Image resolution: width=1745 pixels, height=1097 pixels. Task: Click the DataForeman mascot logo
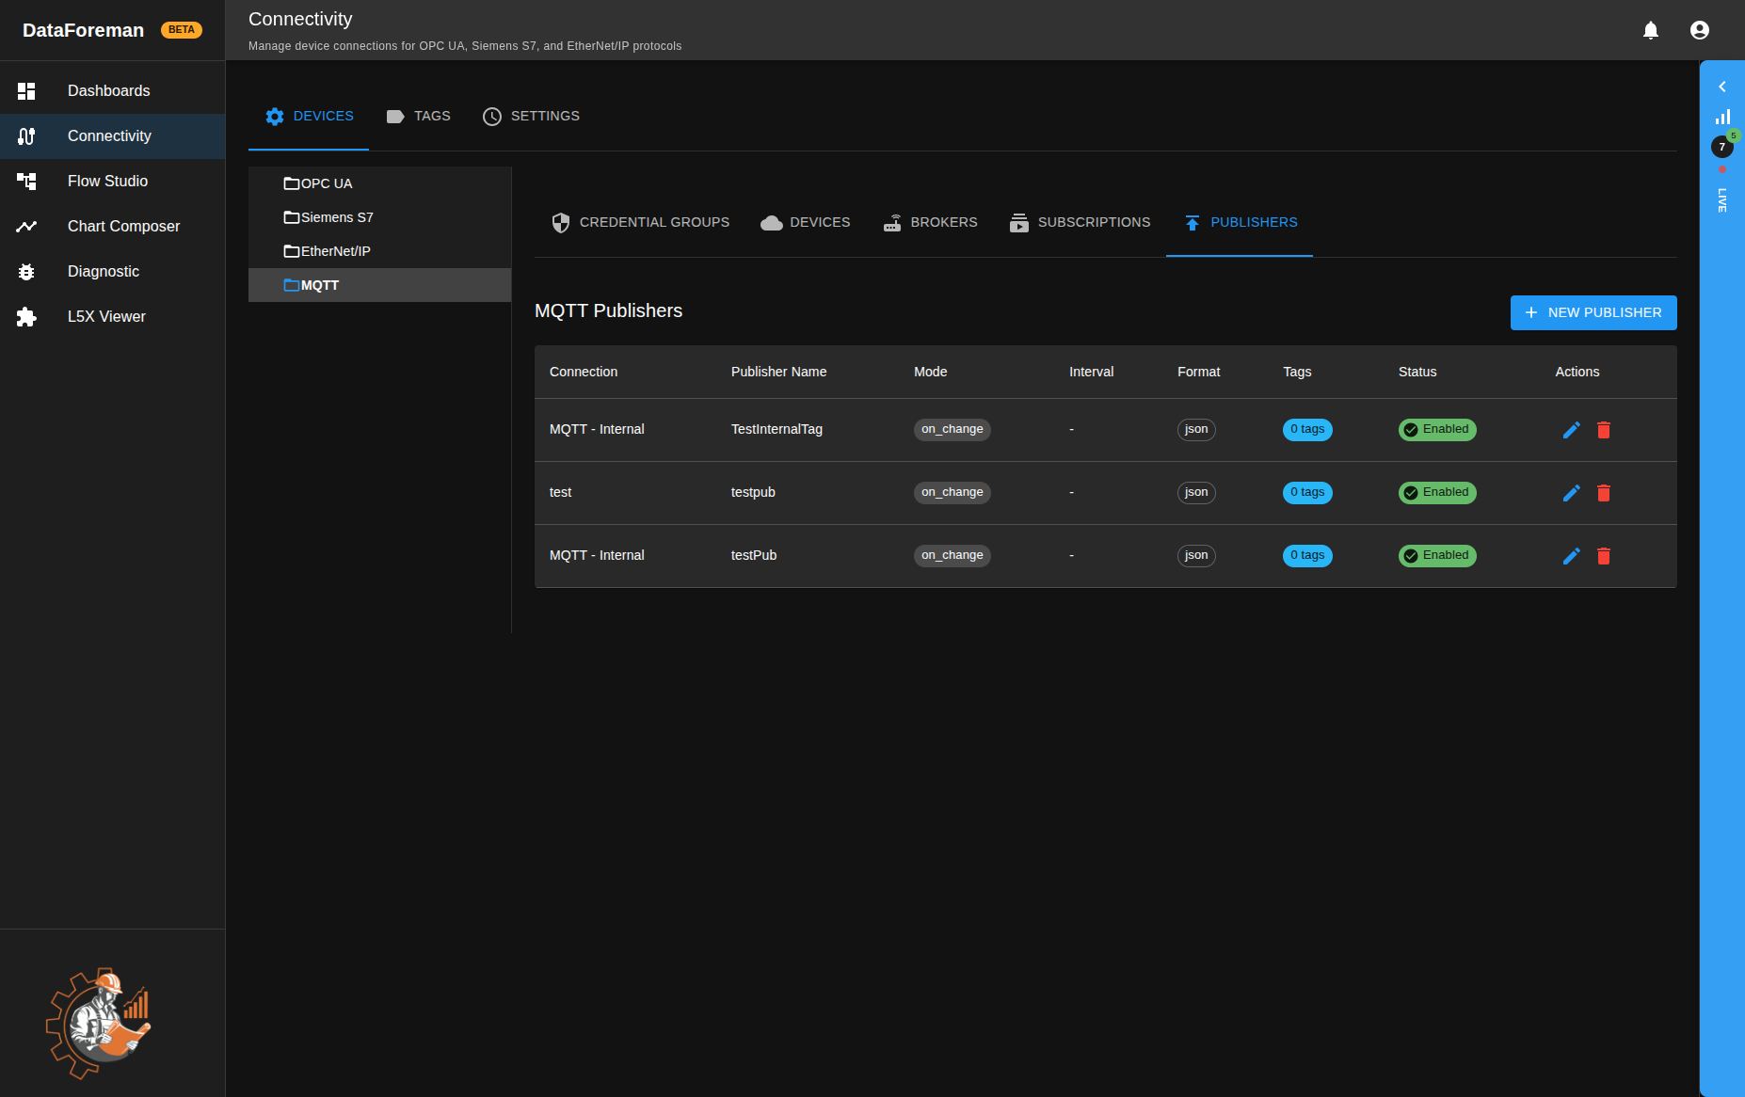[99, 1023]
